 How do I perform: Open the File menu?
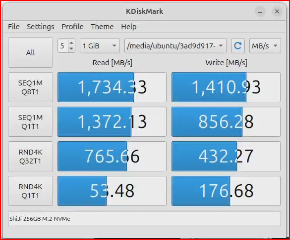(14, 27)
